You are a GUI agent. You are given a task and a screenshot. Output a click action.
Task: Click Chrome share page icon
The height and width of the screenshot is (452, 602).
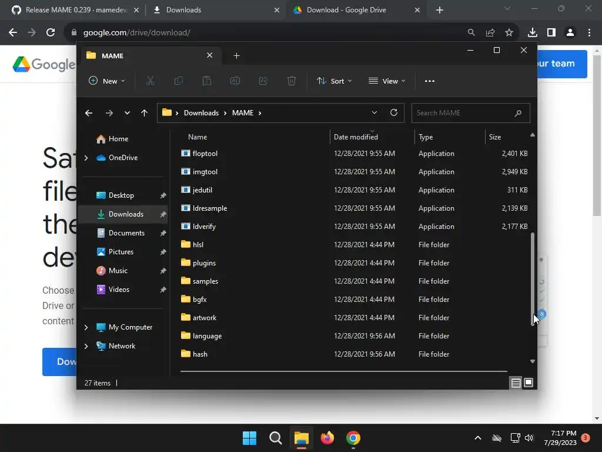point(490,33)
